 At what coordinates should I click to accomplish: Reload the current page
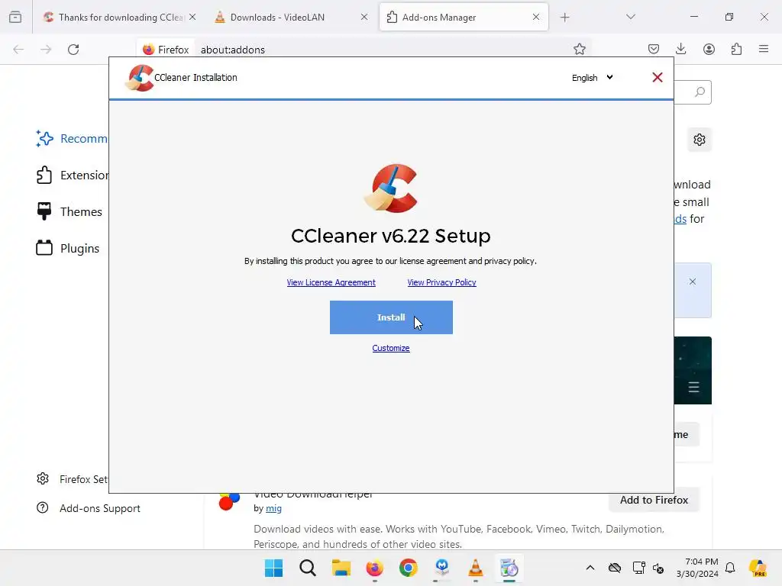tap(73, 50)
